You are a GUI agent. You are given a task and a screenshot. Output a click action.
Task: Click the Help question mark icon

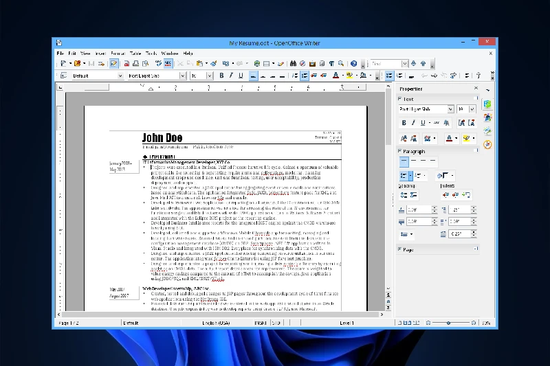pos(353,64)
